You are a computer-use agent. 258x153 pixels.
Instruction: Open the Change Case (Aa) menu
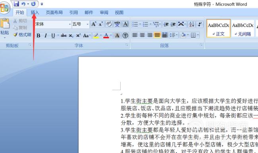pyautogui.click(x=87, y=35)
